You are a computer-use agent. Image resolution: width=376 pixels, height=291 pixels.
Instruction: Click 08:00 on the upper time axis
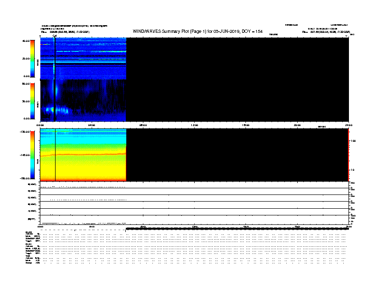pos(143,125)
